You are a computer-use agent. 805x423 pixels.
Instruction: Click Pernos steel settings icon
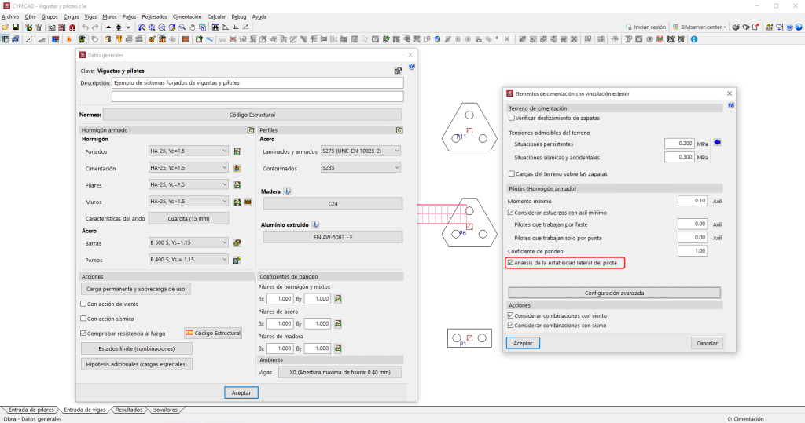pos(237,260)
